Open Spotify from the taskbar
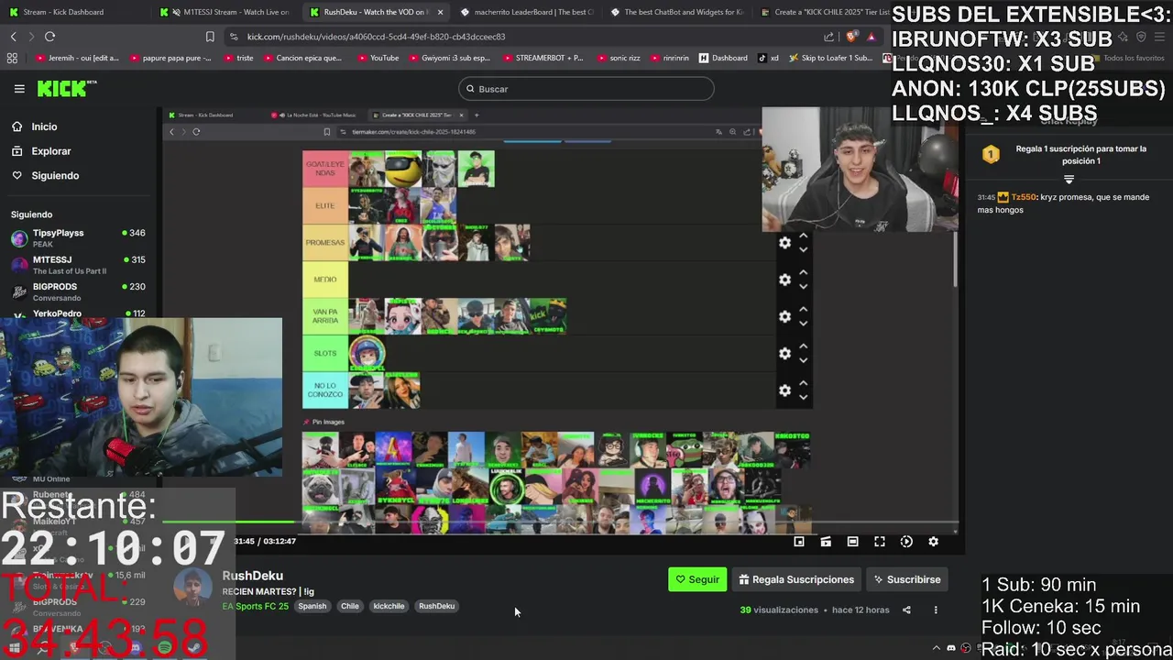This screenshot has width=1173, height=660. pyautogui.click(x=164, y=647)
